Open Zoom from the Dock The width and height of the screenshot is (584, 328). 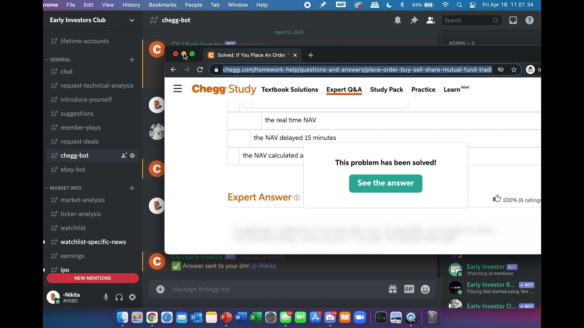360,318
